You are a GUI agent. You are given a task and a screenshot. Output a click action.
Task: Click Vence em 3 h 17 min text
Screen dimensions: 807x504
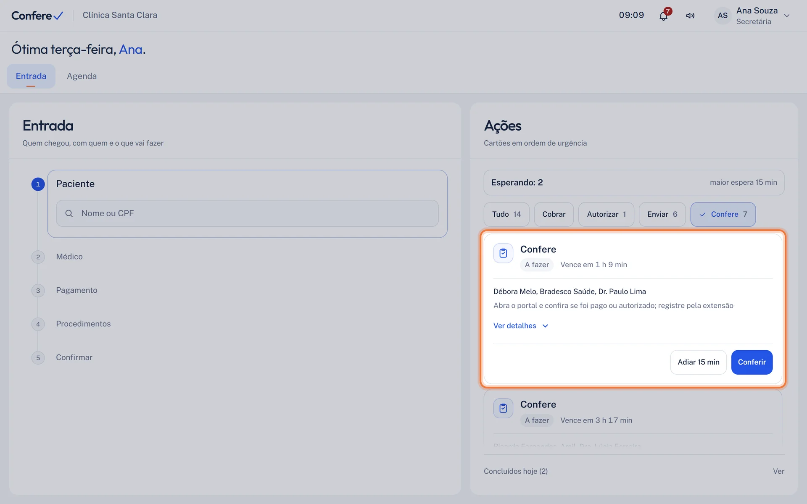pos(596,420)
